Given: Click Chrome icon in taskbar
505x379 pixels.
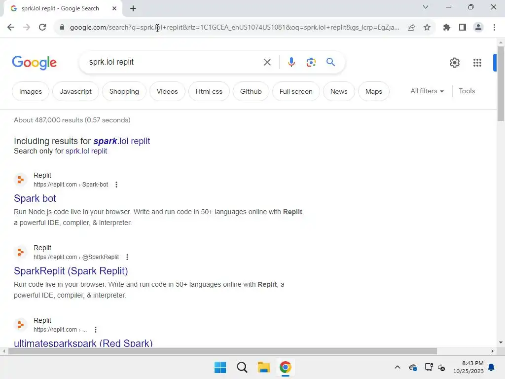Looking at the screenshot, I should point(286,367).
